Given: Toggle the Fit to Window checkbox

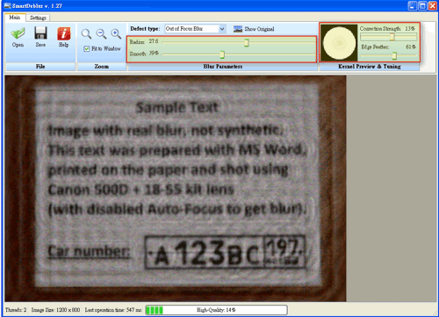Looking at the screenshot, I should pyautogui.click(x=86, y=49).
